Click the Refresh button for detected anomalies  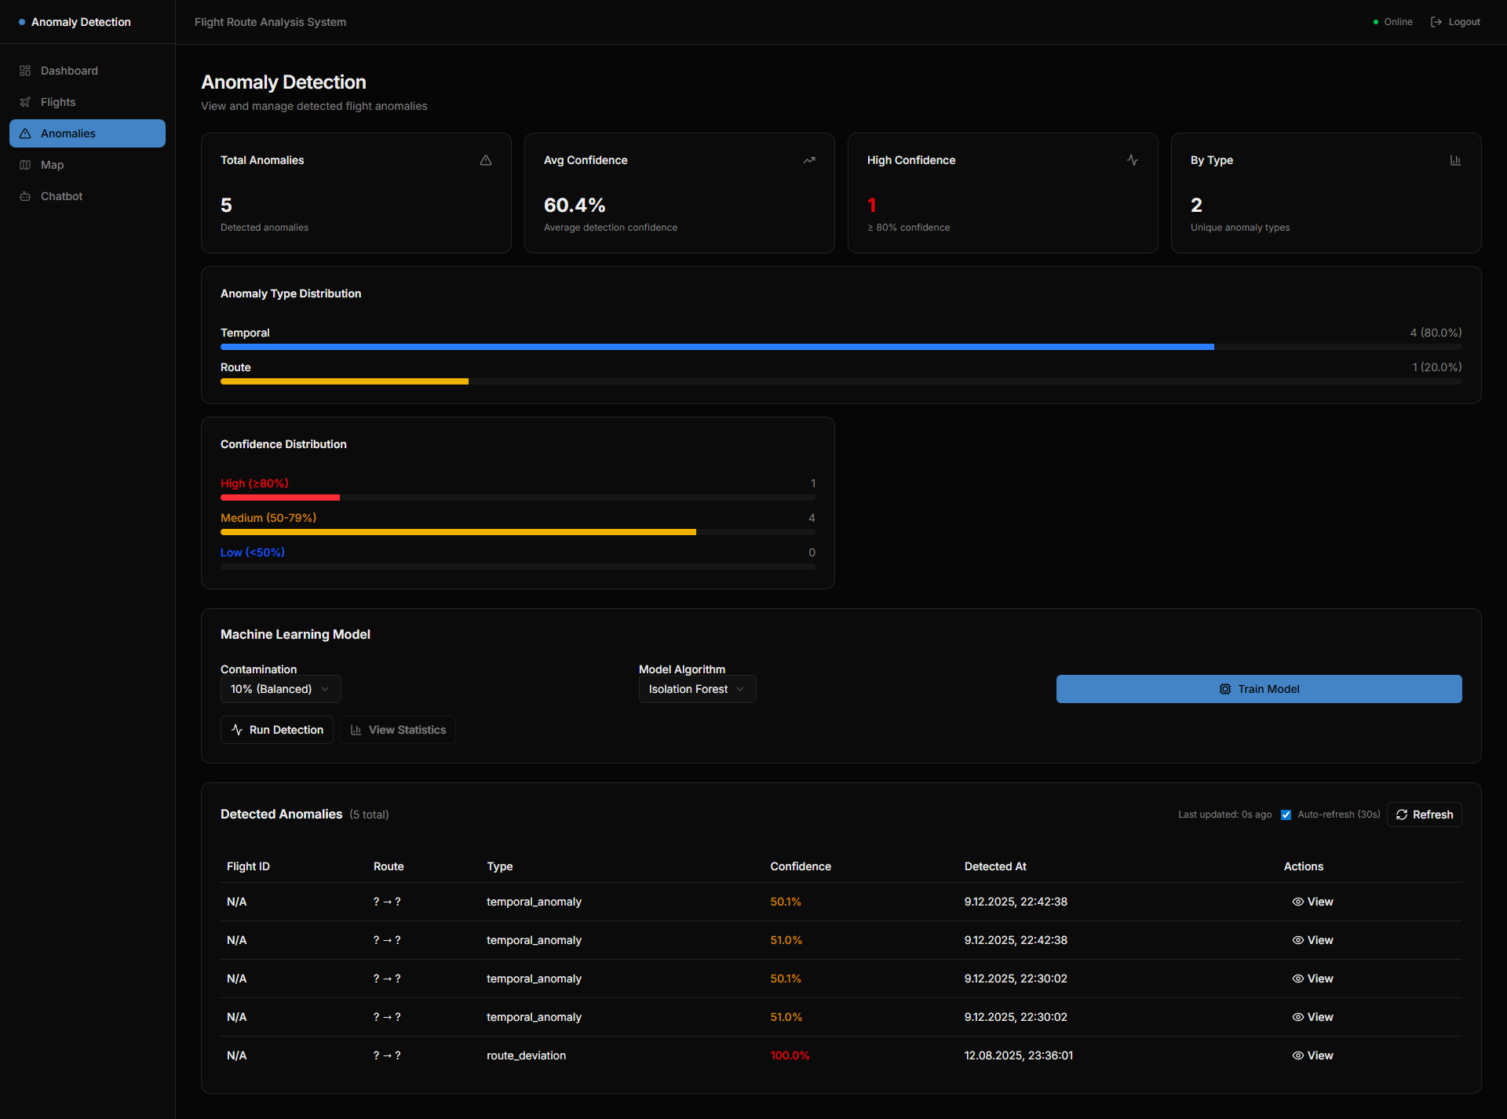tap(1424, 815)
